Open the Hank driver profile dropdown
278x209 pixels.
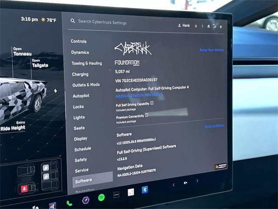[184, 25]
